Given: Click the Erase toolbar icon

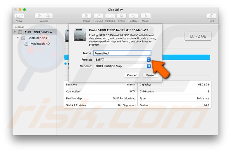Looking at the screenshot, I should (x=122, y=16).
